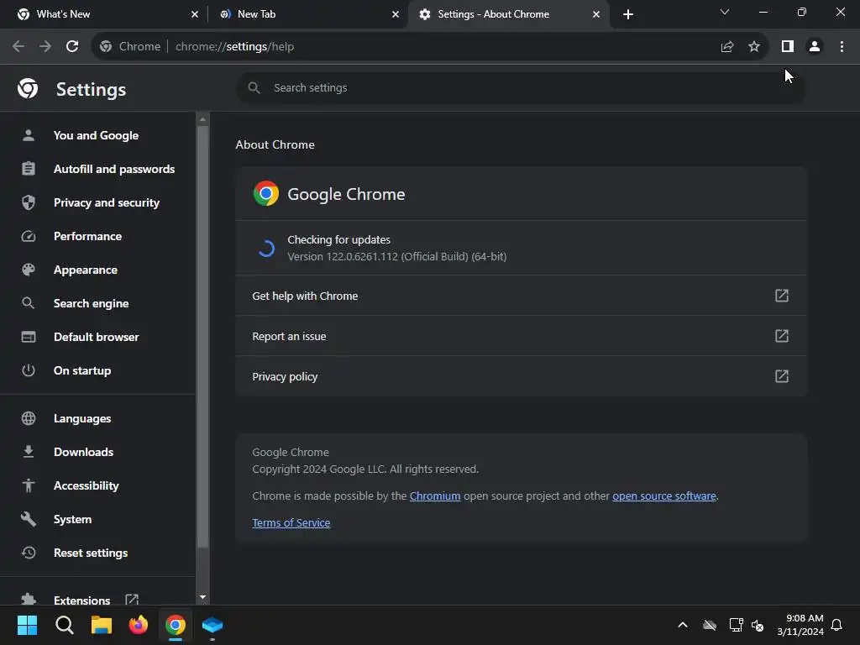
Task: Share this page via share icon
Action: (x=727, y=47)
